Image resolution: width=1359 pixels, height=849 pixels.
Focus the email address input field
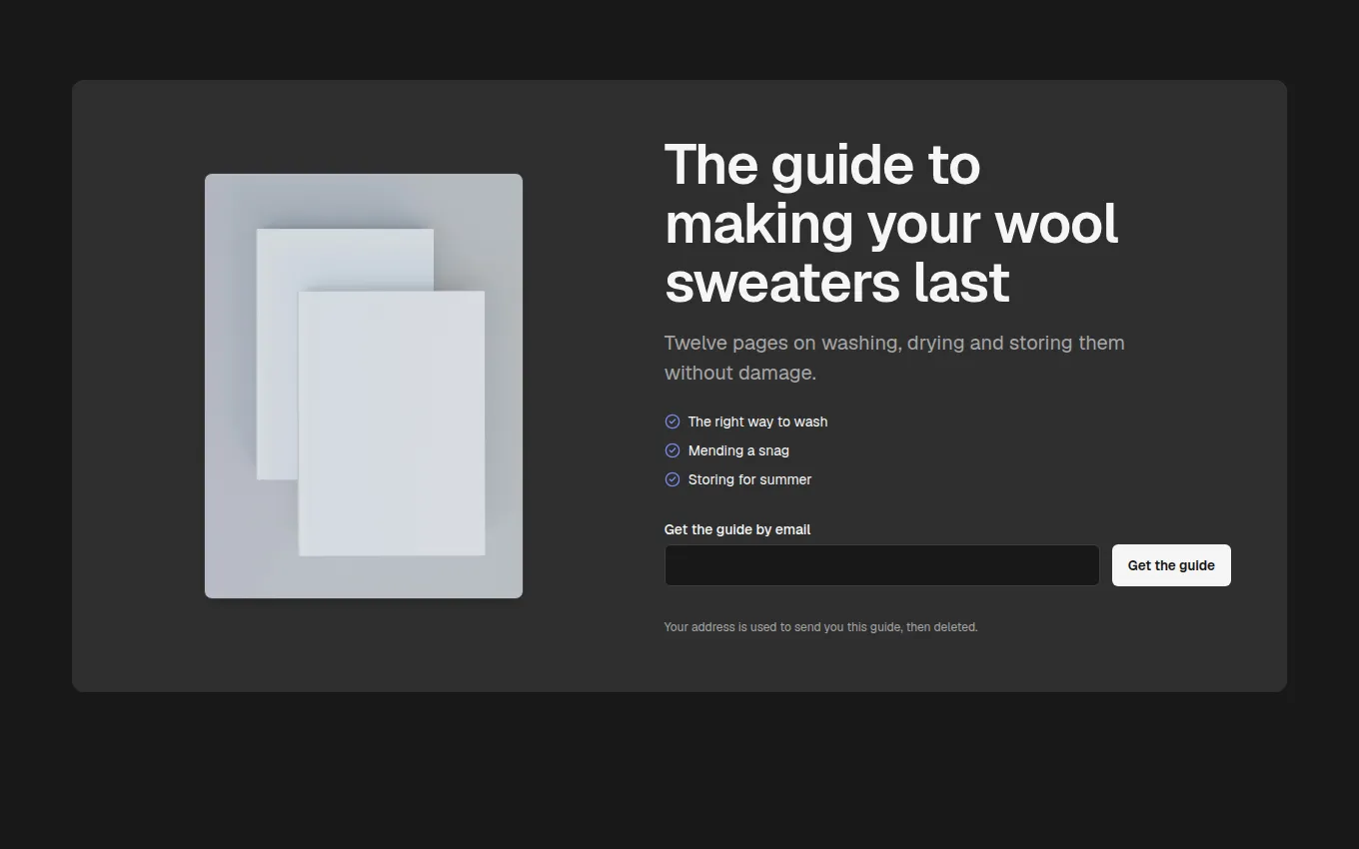coord(882,565)
